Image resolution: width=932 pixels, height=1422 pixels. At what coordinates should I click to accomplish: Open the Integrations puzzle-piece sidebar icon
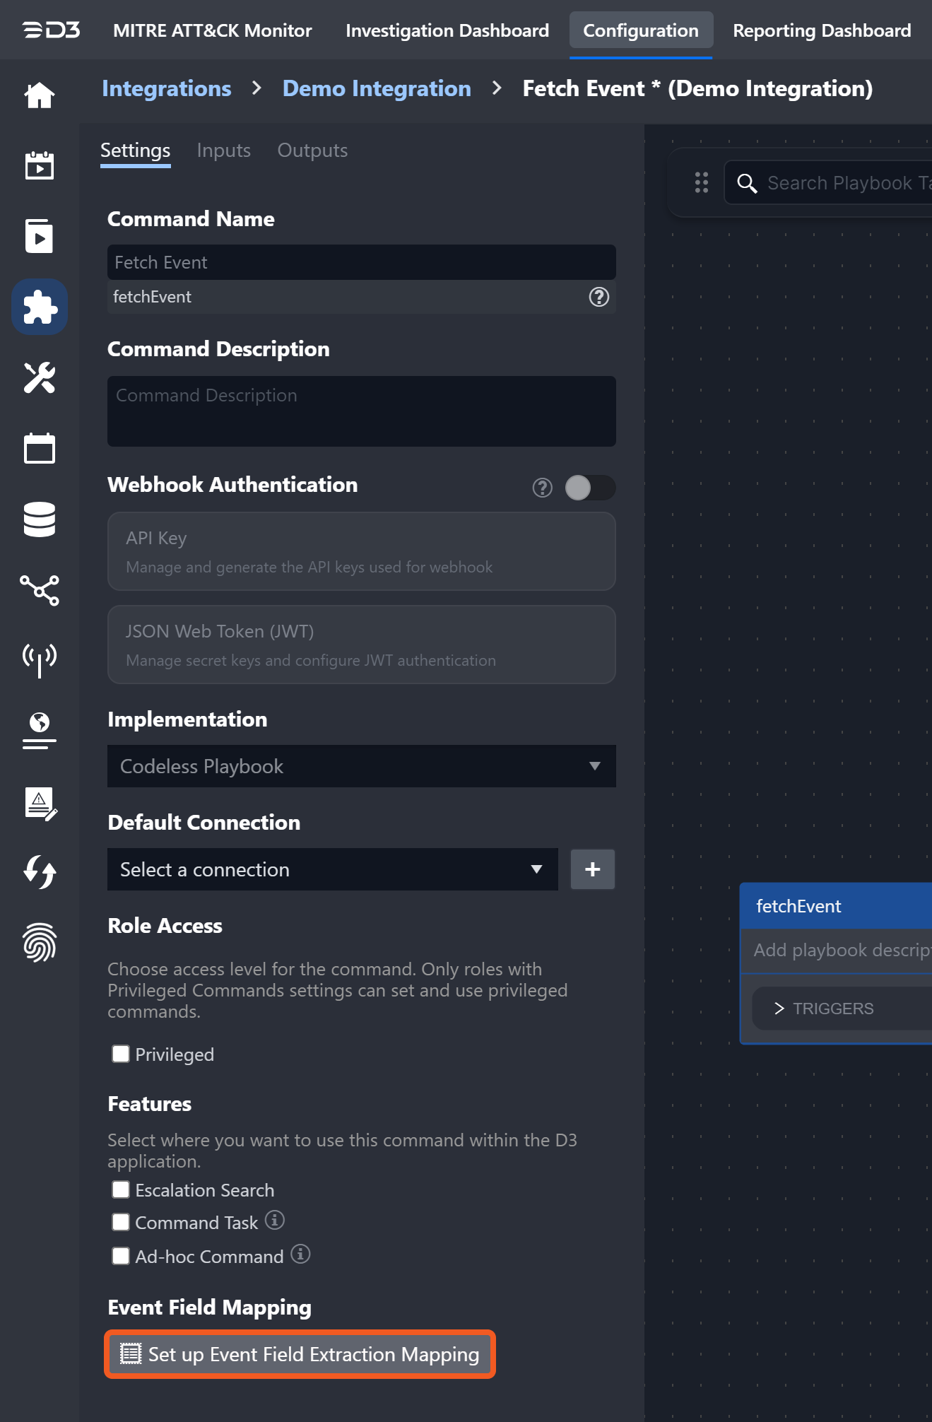pyautogui.click(x=40, y=307)
